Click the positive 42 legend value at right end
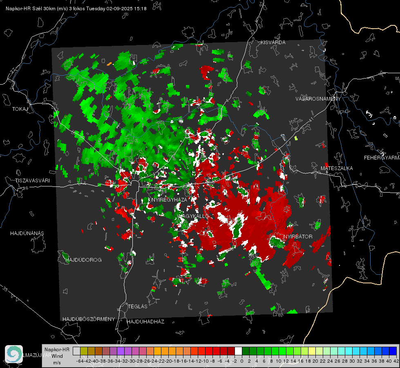 pyautogui.click(x=396, y=361)
